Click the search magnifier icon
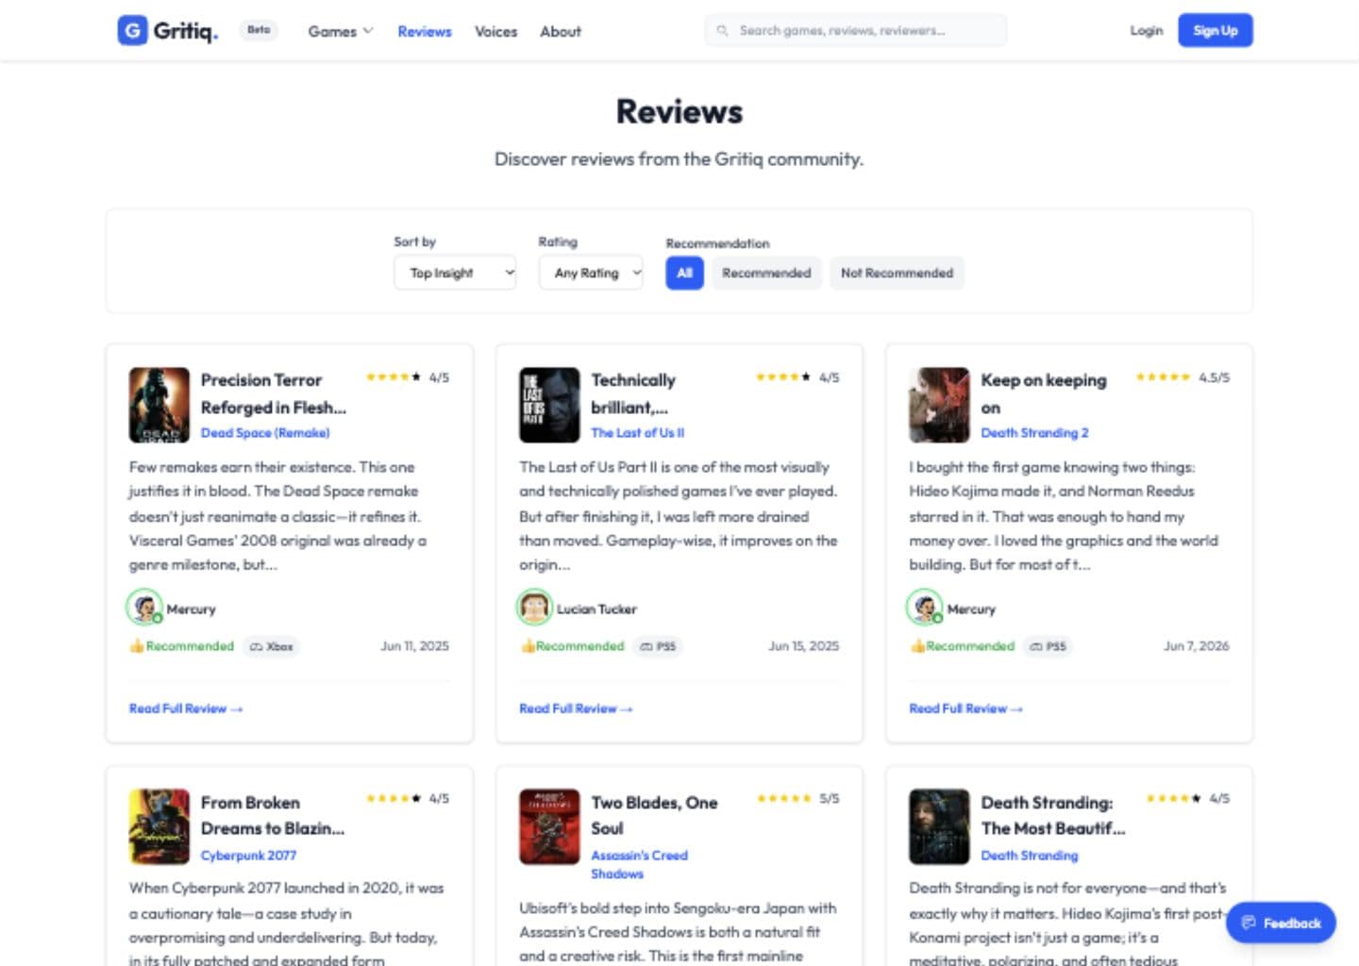 (x=722, y=30)
